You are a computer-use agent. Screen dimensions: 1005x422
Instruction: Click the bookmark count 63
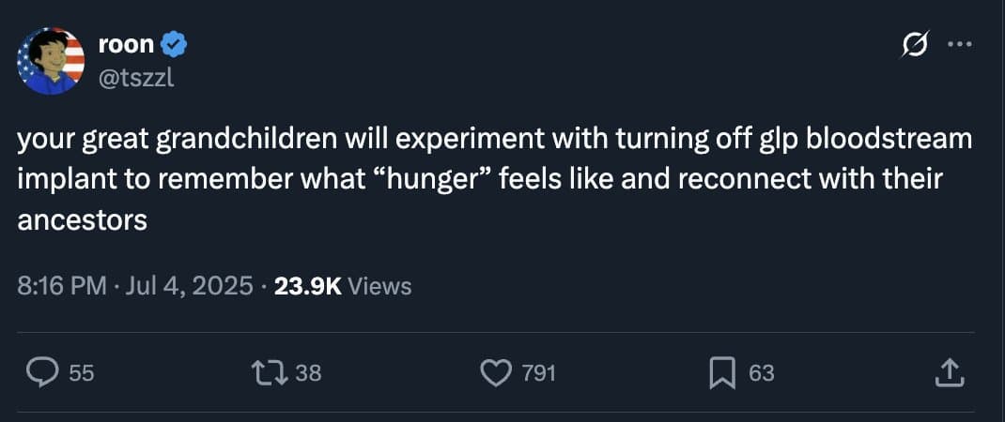[762, 373]
